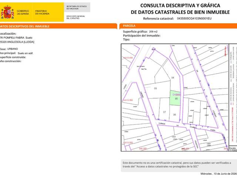The height and width of the screenshot is (178, 237).
Task: Click the Spanish coat of arms emblem
Action: pyautogui.click(x=7, y=12)
